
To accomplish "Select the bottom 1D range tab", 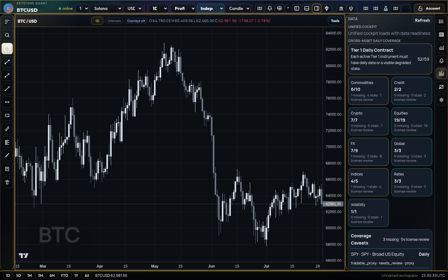I will [x=8, y=275].
